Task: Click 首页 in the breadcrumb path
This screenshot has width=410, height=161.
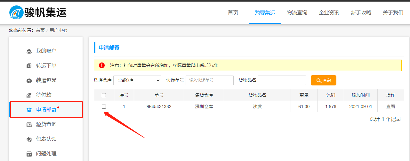Action: (40, 30)
